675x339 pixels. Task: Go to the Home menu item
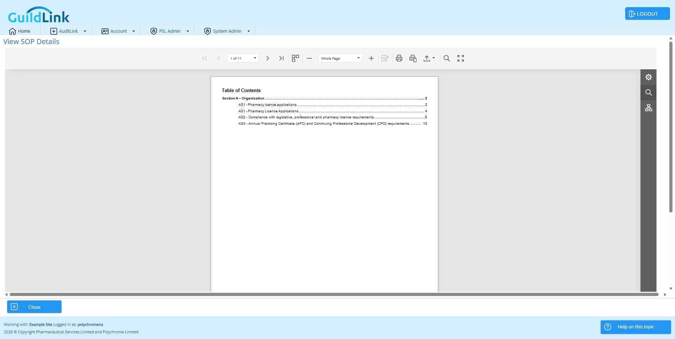[20, 31]
